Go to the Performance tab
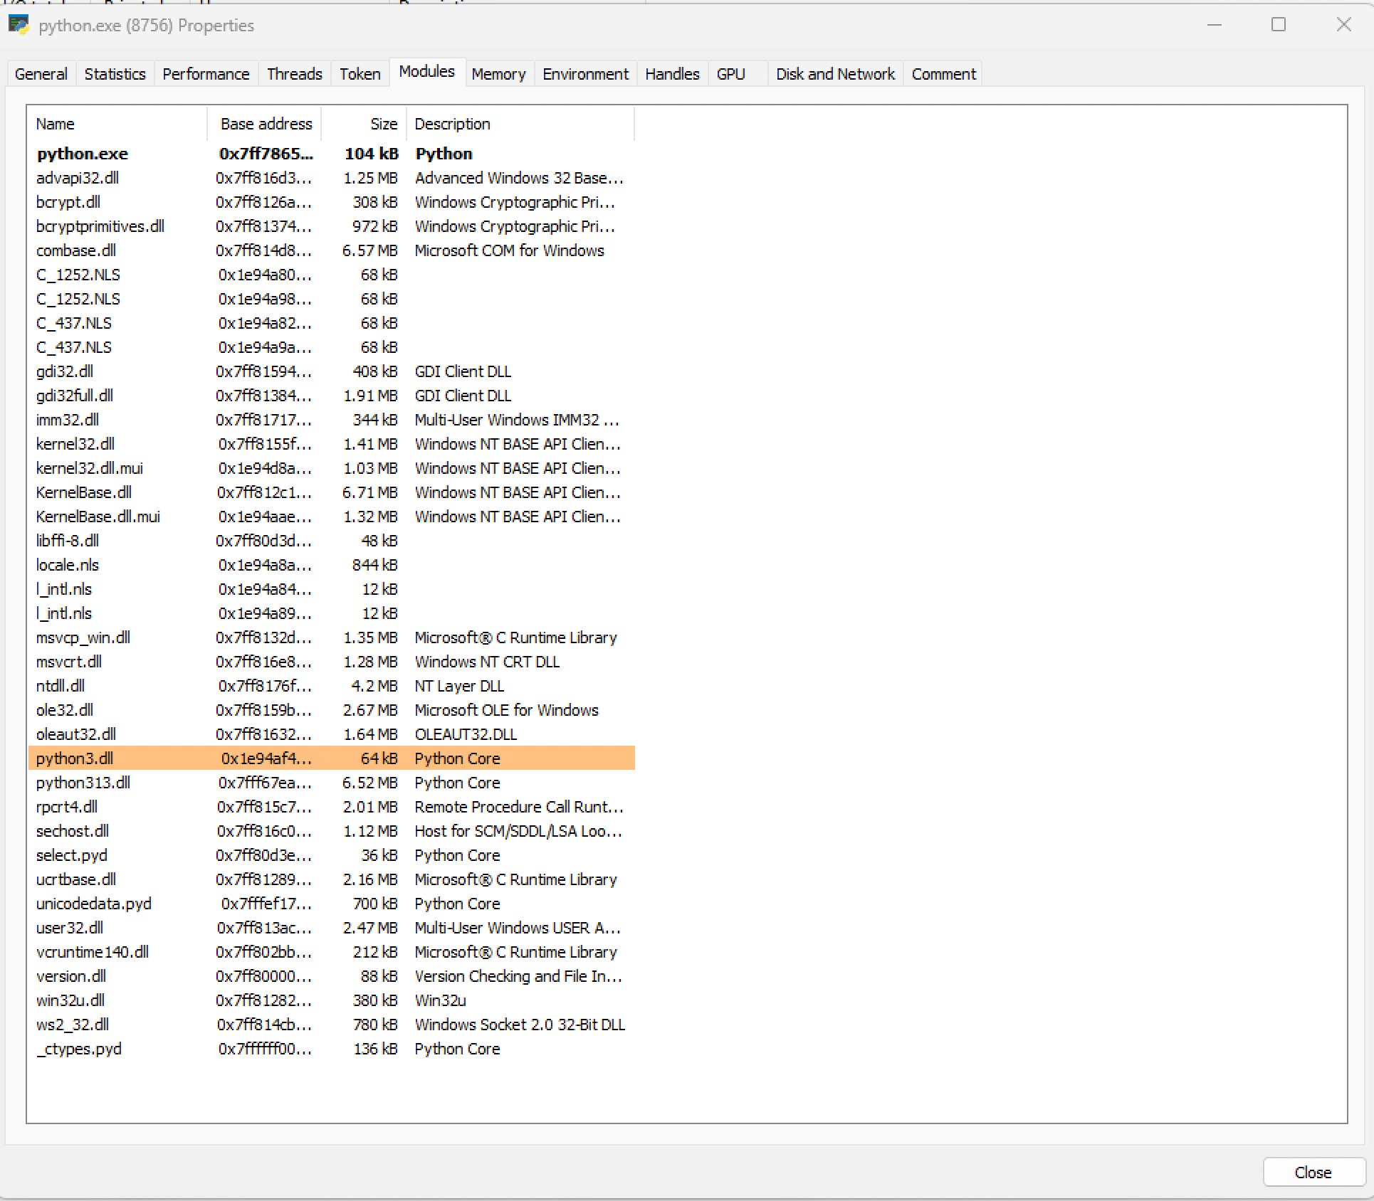 206,74
